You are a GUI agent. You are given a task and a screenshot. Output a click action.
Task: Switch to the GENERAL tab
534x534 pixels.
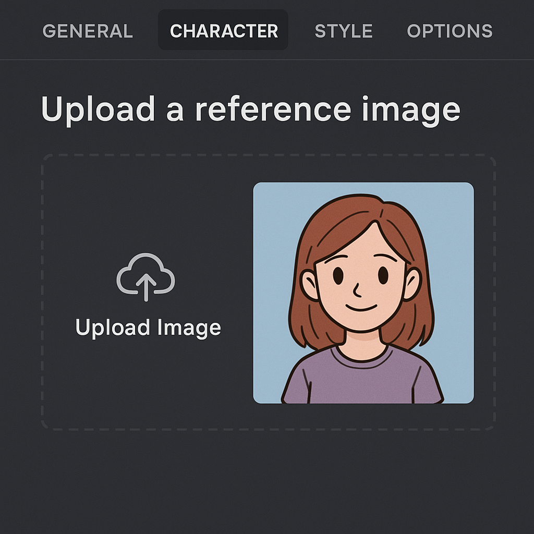[88, 31]
